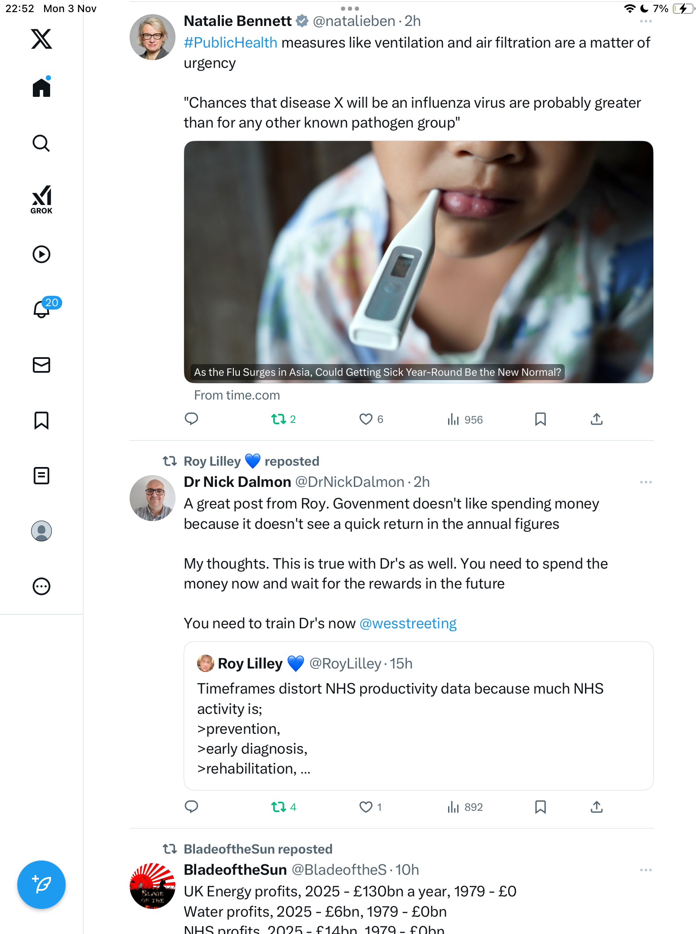Open the sidebar Bookmarks page
The image size is (700, 934).
pyautogui.click(x=41, y=420)
